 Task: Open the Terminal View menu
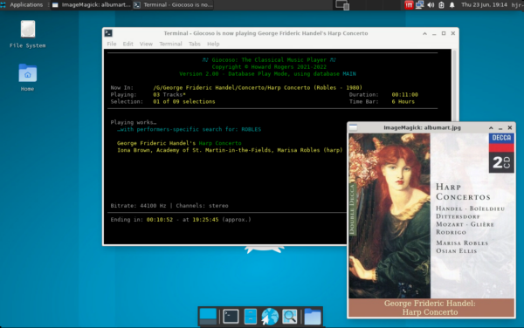tap(146, 44)
